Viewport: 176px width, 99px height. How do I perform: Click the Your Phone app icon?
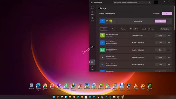102,21
